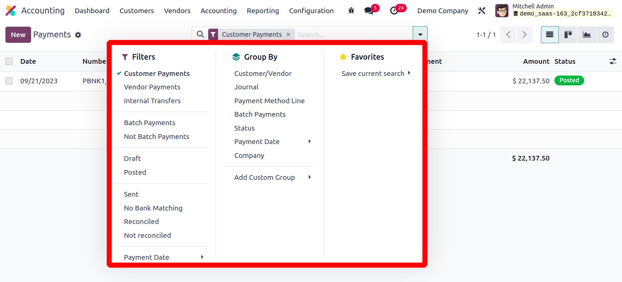This screenshot has height=282, width=622.
Task: Click in the Search input field
Action: click(x=352, y=35)
